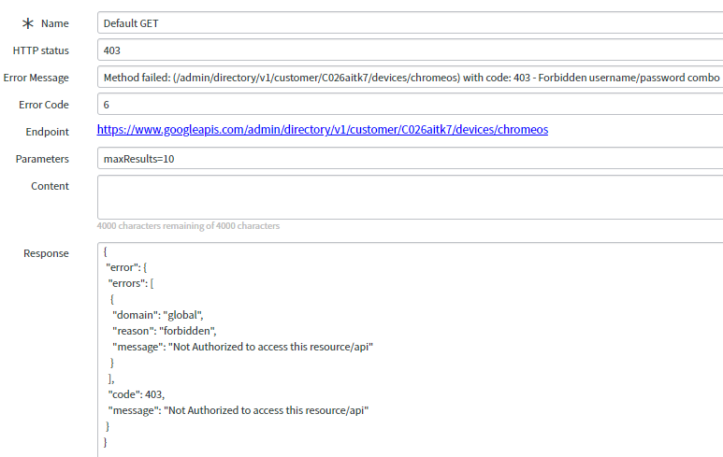Click the mandatory asterisk beside Name

(x=27, y=23)
